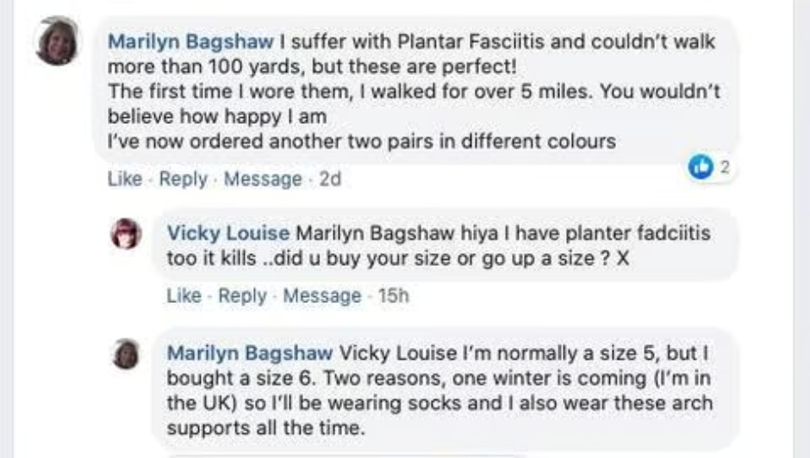This screenshot has height=458, width=810.
Task: Like the Plantar Fasciitis top comment
Action: pyautogui.click(x=124, y=179)
